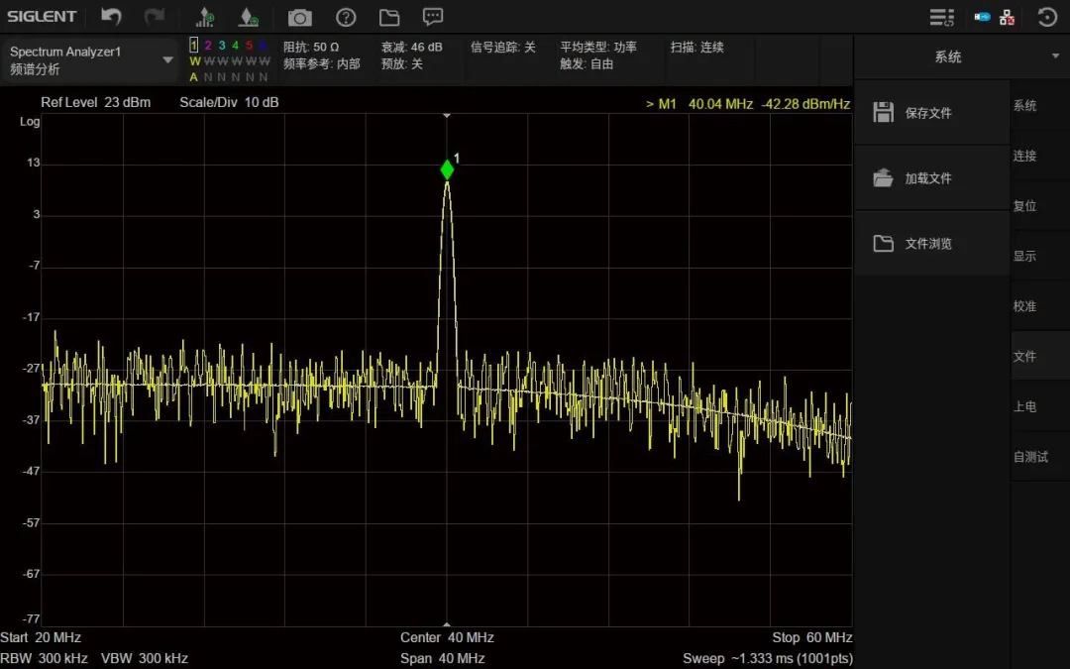The image size is (1070, 669).
Task: Open the folder icon in top toolbar
Action: [x=389, y=18]
